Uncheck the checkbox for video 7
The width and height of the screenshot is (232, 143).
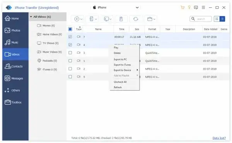pyautogui.click(x=70, y=37)
